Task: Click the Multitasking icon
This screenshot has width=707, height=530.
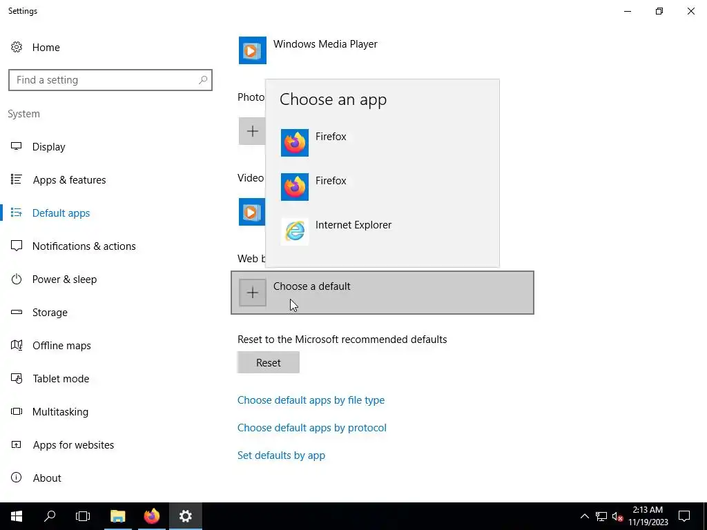Action: point(17,411)
